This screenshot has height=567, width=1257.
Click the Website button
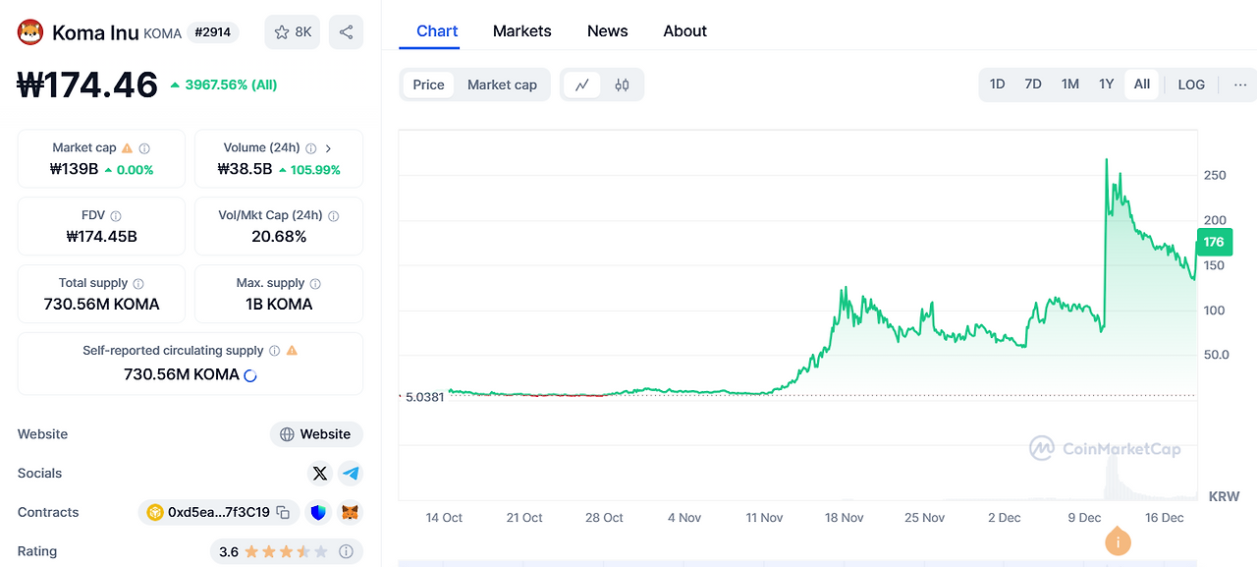316,434
